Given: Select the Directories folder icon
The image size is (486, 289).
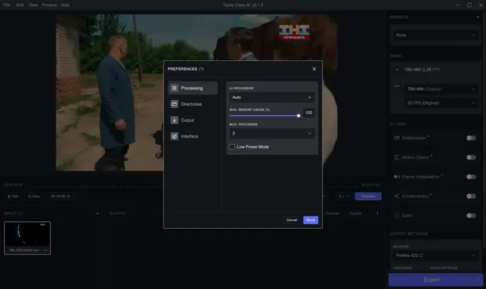Looking at the screenshot, I should (x=174, y=104).
